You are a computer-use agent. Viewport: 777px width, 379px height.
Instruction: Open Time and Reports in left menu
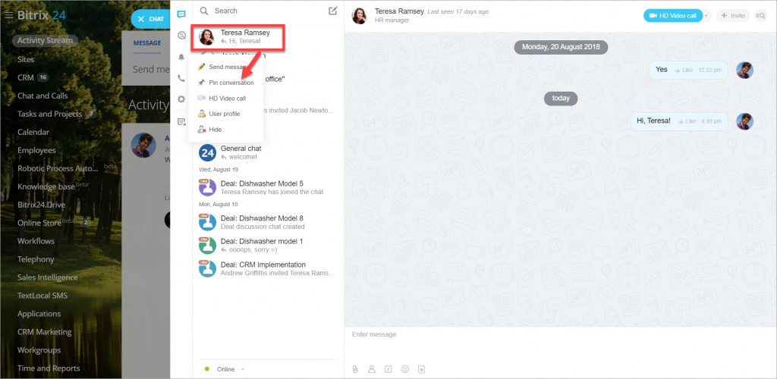(49, 368)
